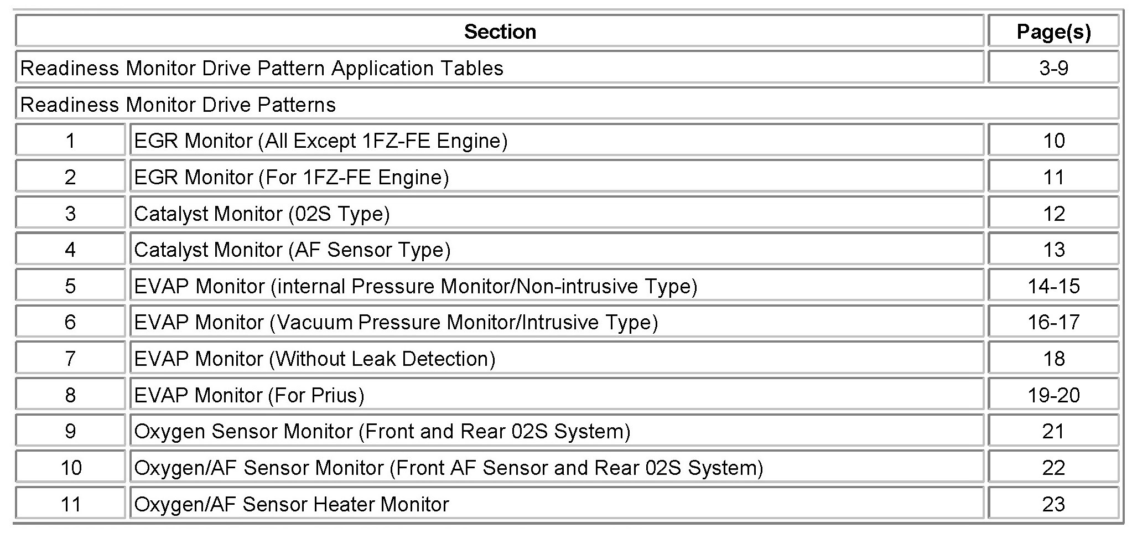Go to Catalyst Monitor (AF Sensor Type)
The width and height of the screenshot is (1132, 533).
(292, 250)
